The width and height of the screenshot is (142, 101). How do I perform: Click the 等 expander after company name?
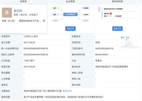44,21
